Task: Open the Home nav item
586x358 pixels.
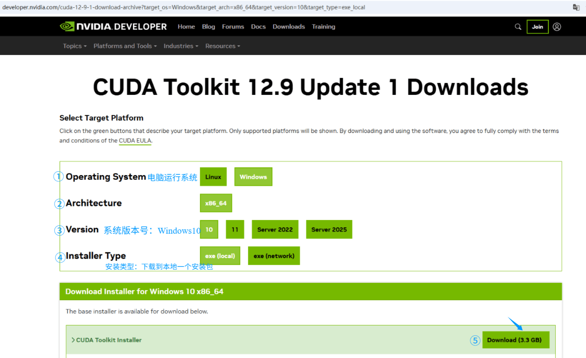Action: coord(186,27)
